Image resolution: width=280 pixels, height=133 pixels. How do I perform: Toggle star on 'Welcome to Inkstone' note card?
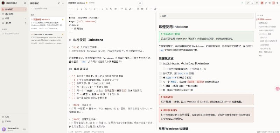[63, 34]
